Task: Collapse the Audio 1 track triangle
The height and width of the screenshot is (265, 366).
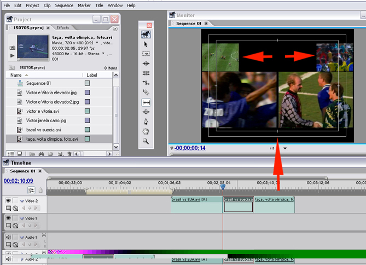Action: click(x=22, y=237)
